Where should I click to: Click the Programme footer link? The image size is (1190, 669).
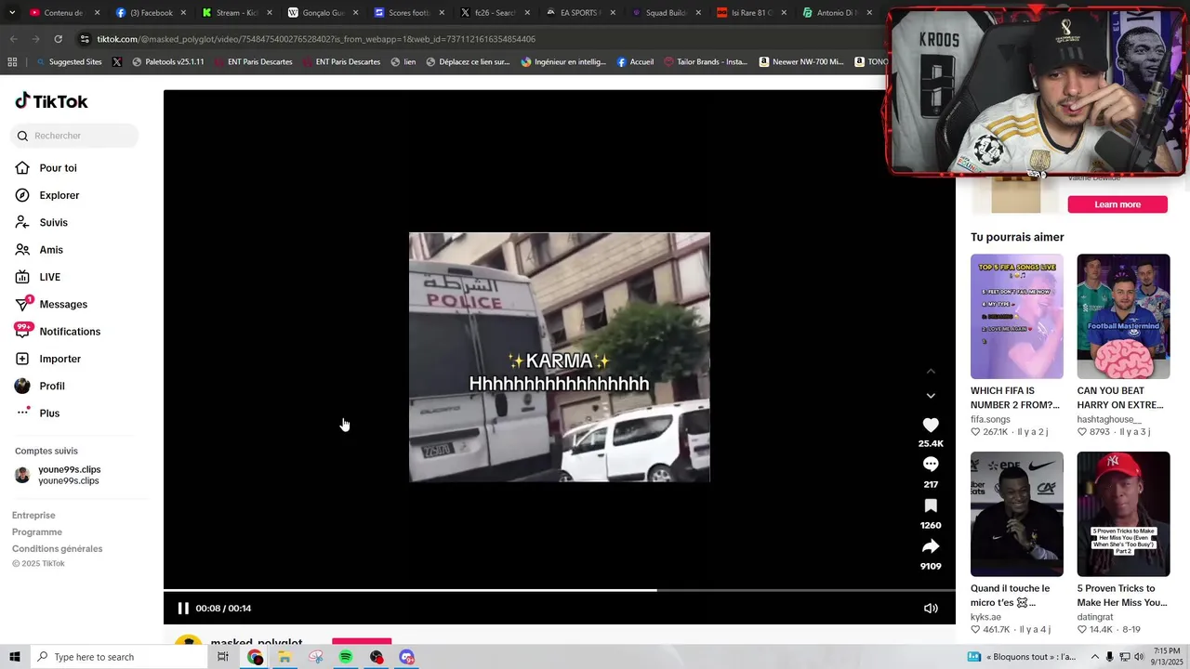pyautogui.click(x=37, y=532)
